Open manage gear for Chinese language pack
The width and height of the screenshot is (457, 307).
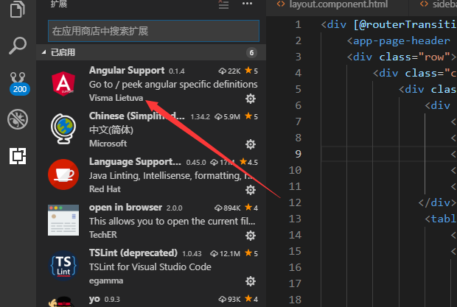[x=251, y=144]
